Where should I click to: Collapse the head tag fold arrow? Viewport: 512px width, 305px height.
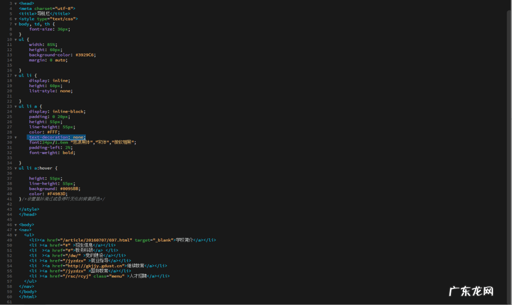pos(15,3)
